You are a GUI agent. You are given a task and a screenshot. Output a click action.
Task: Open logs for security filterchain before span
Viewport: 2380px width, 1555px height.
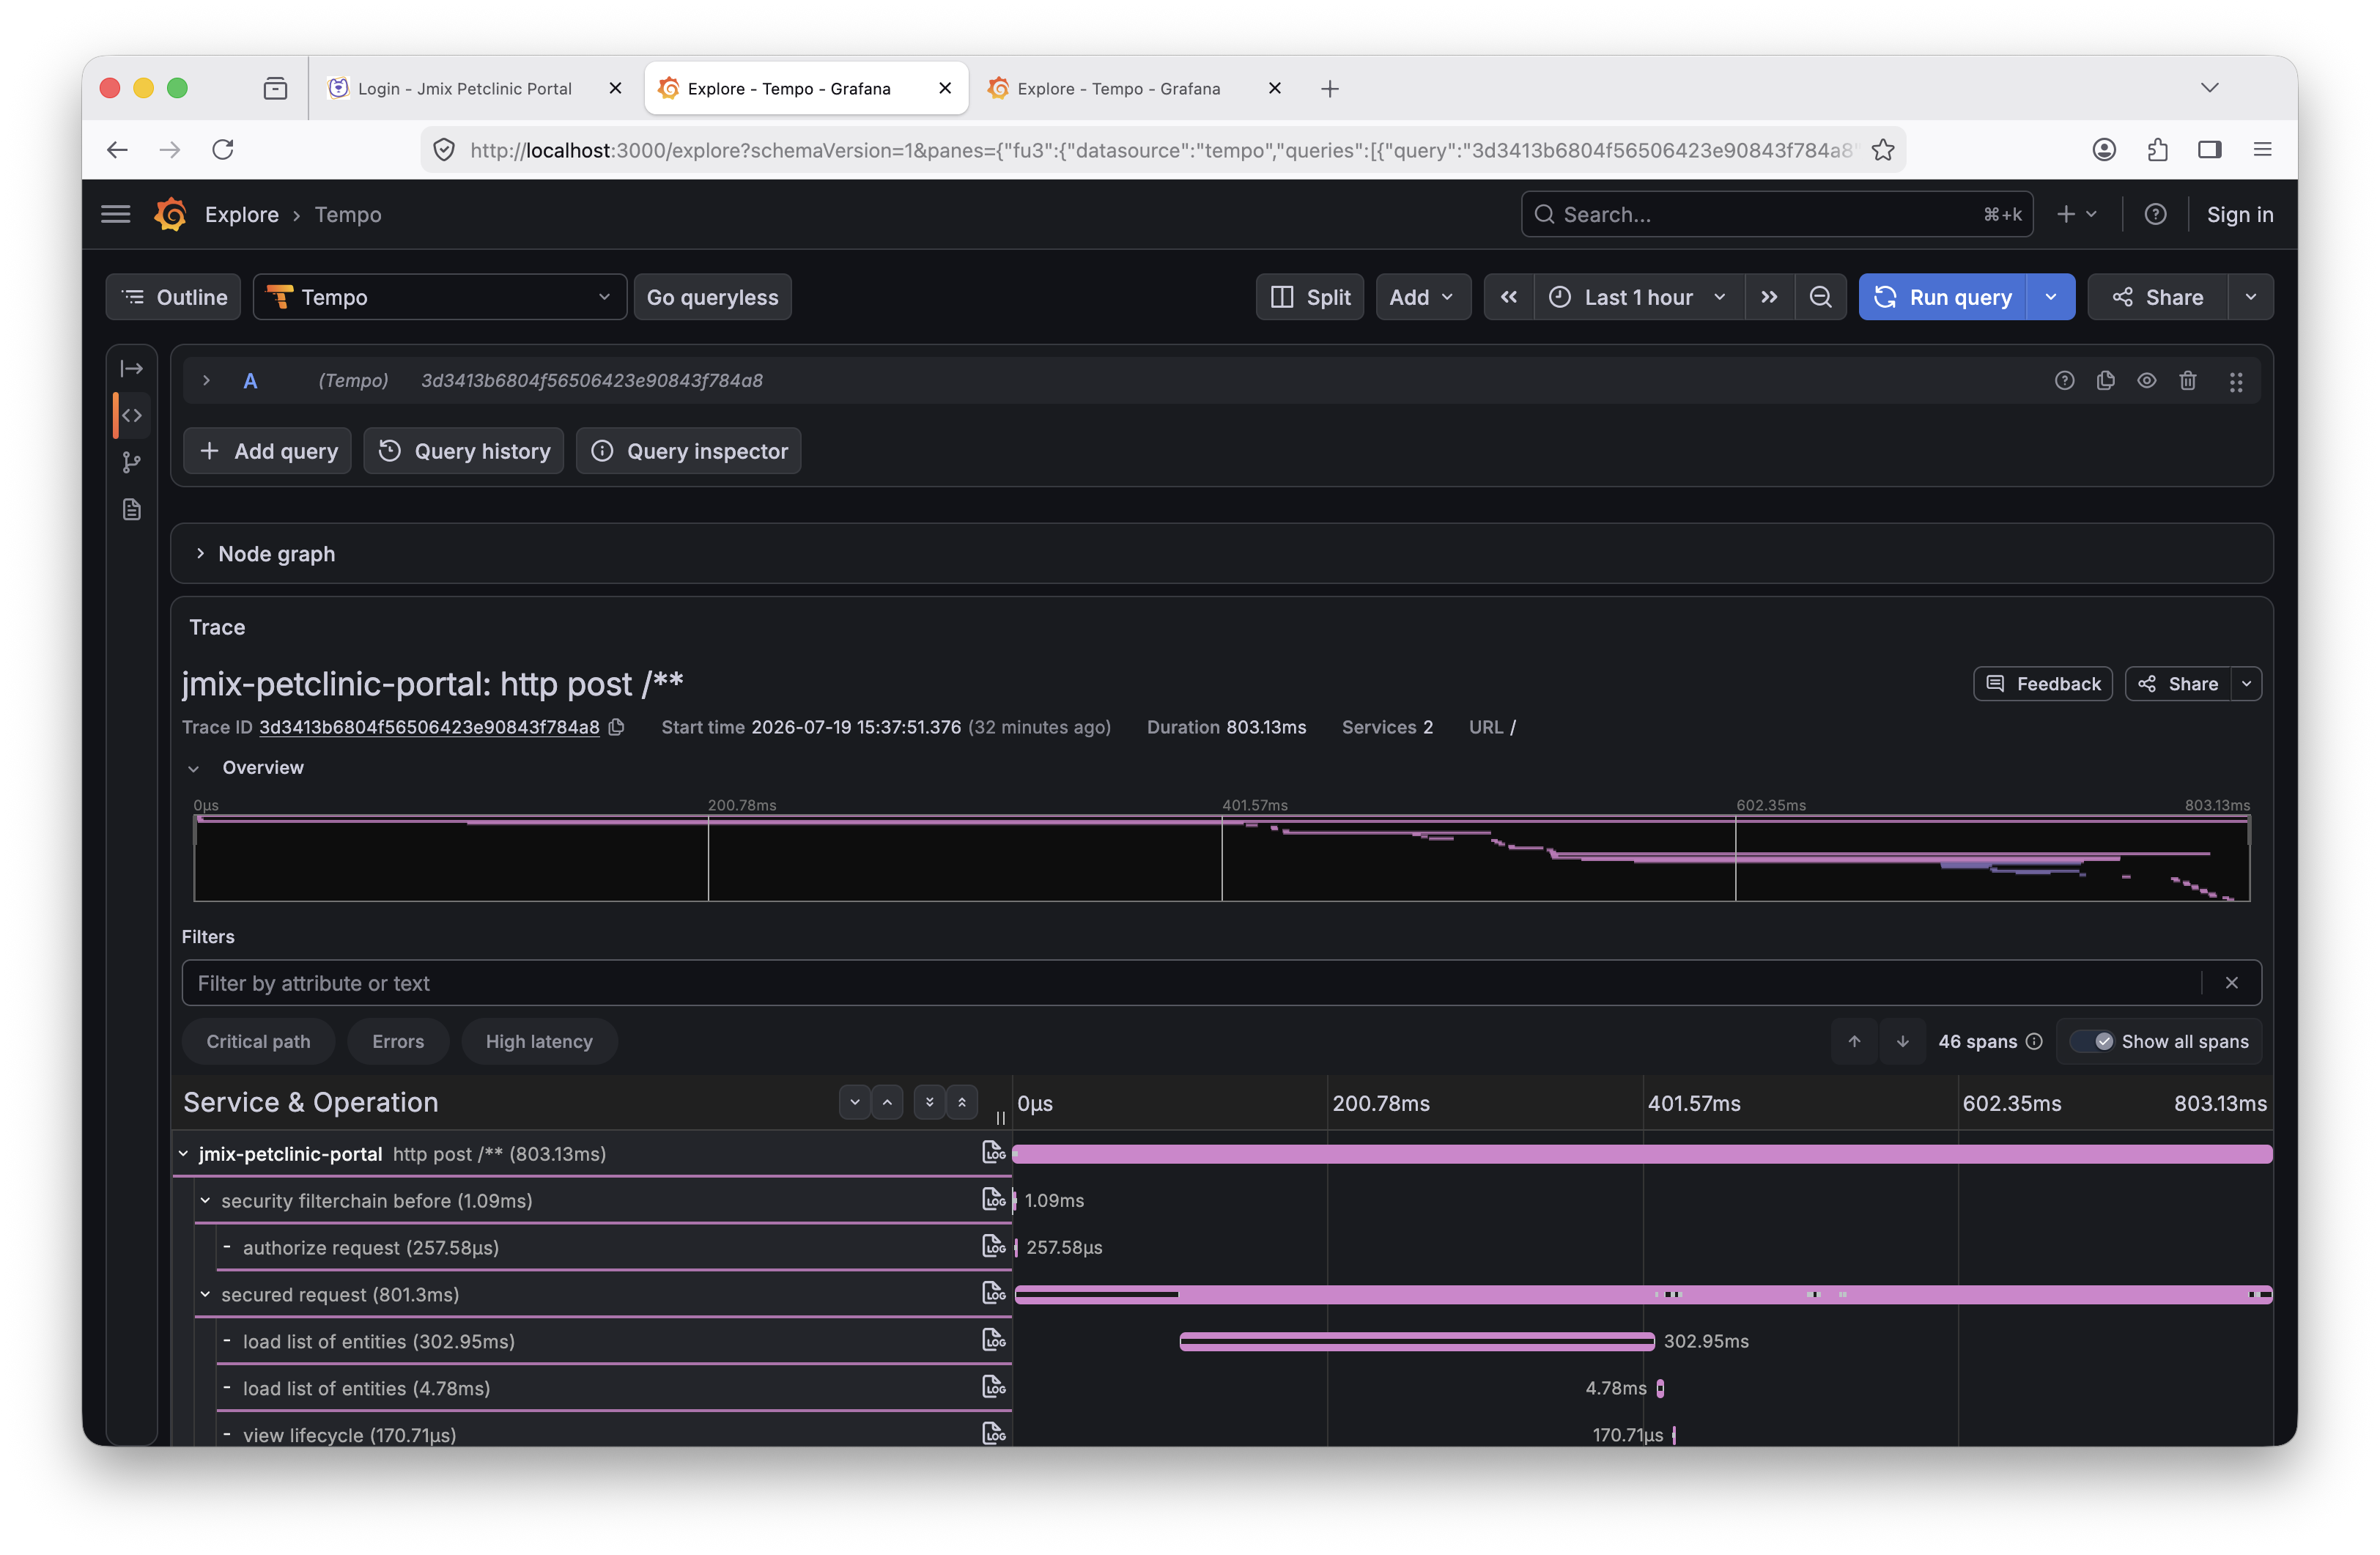[993, 1199]
